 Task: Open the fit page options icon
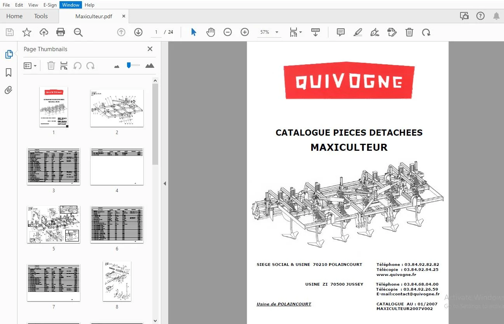click(295, 32)
